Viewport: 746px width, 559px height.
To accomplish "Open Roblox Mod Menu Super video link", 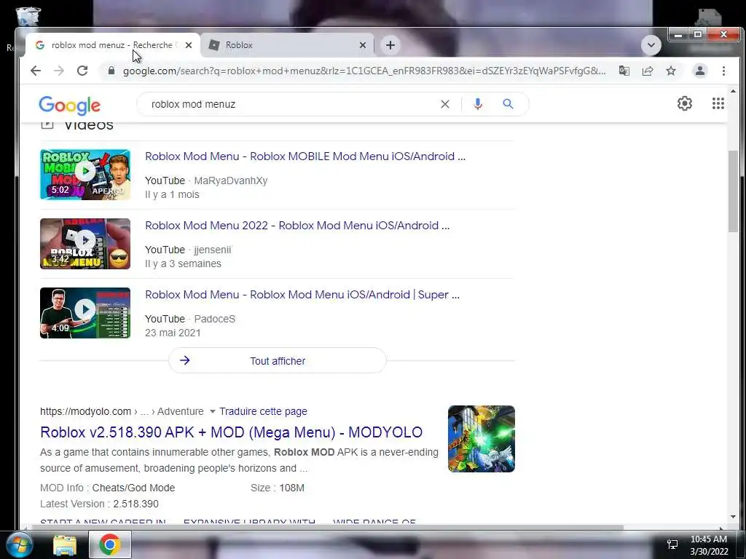I will tap(302, 294).
